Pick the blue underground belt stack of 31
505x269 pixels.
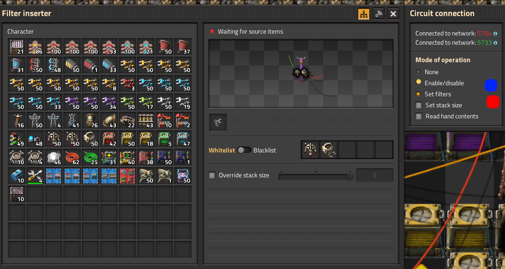tap(17, 65)
